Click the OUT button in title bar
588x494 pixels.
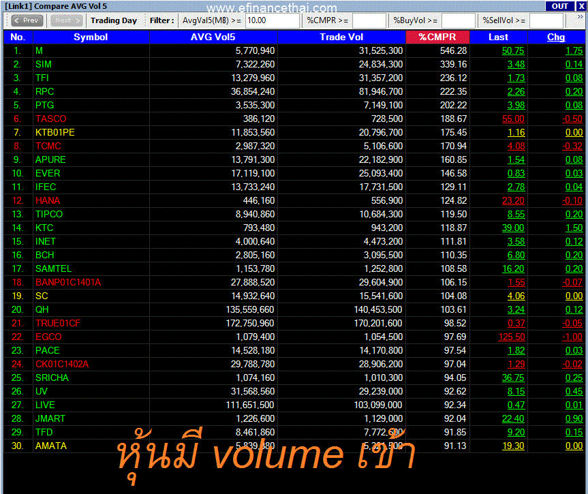(x=559, y=6)
